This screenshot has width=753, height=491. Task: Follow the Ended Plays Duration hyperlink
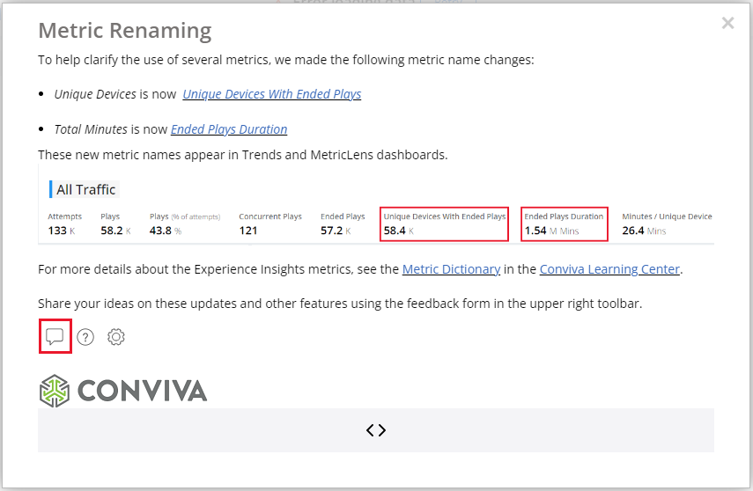(x=229, y=129)
